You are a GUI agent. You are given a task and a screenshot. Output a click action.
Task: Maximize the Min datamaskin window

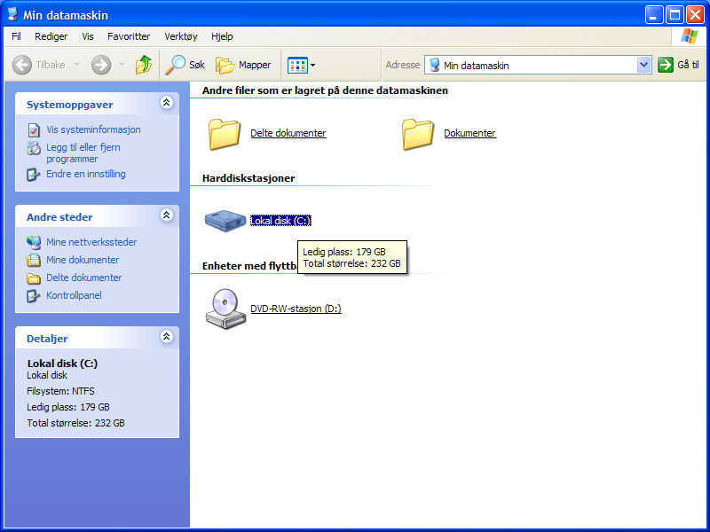click(674, 15)
